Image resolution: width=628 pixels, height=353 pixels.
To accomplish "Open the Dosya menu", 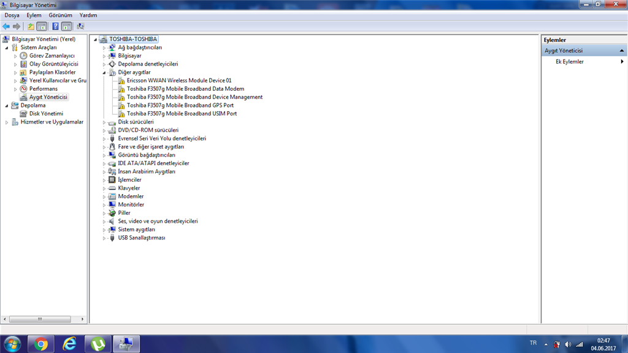I will tap(12, 15).
